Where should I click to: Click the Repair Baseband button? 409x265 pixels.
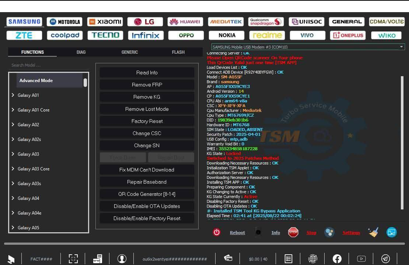[x=147, y=182]
